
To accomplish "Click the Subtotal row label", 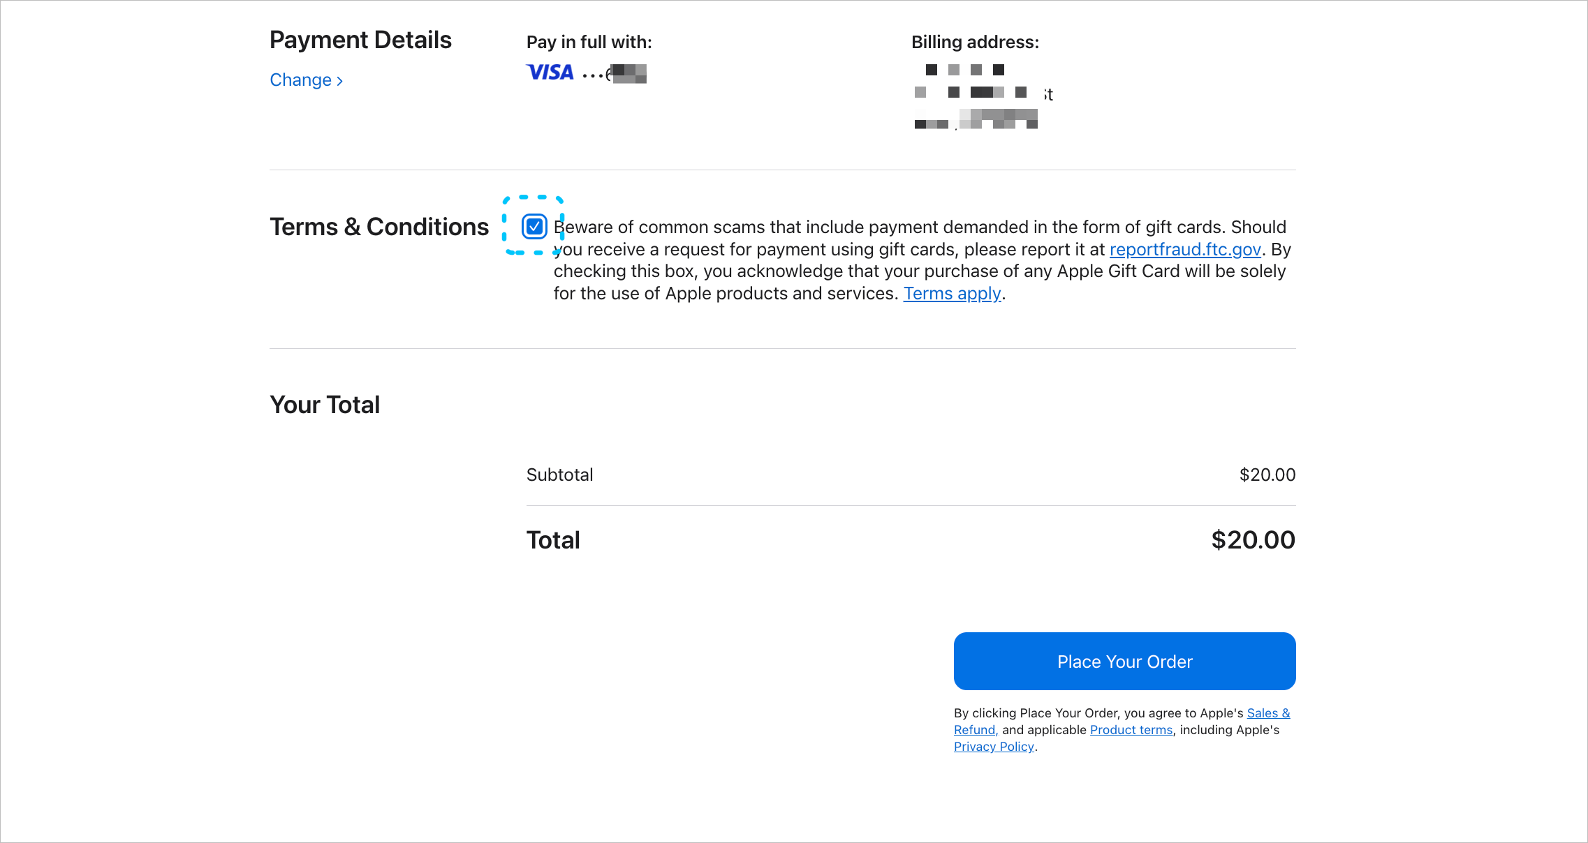I will [559, 475].
